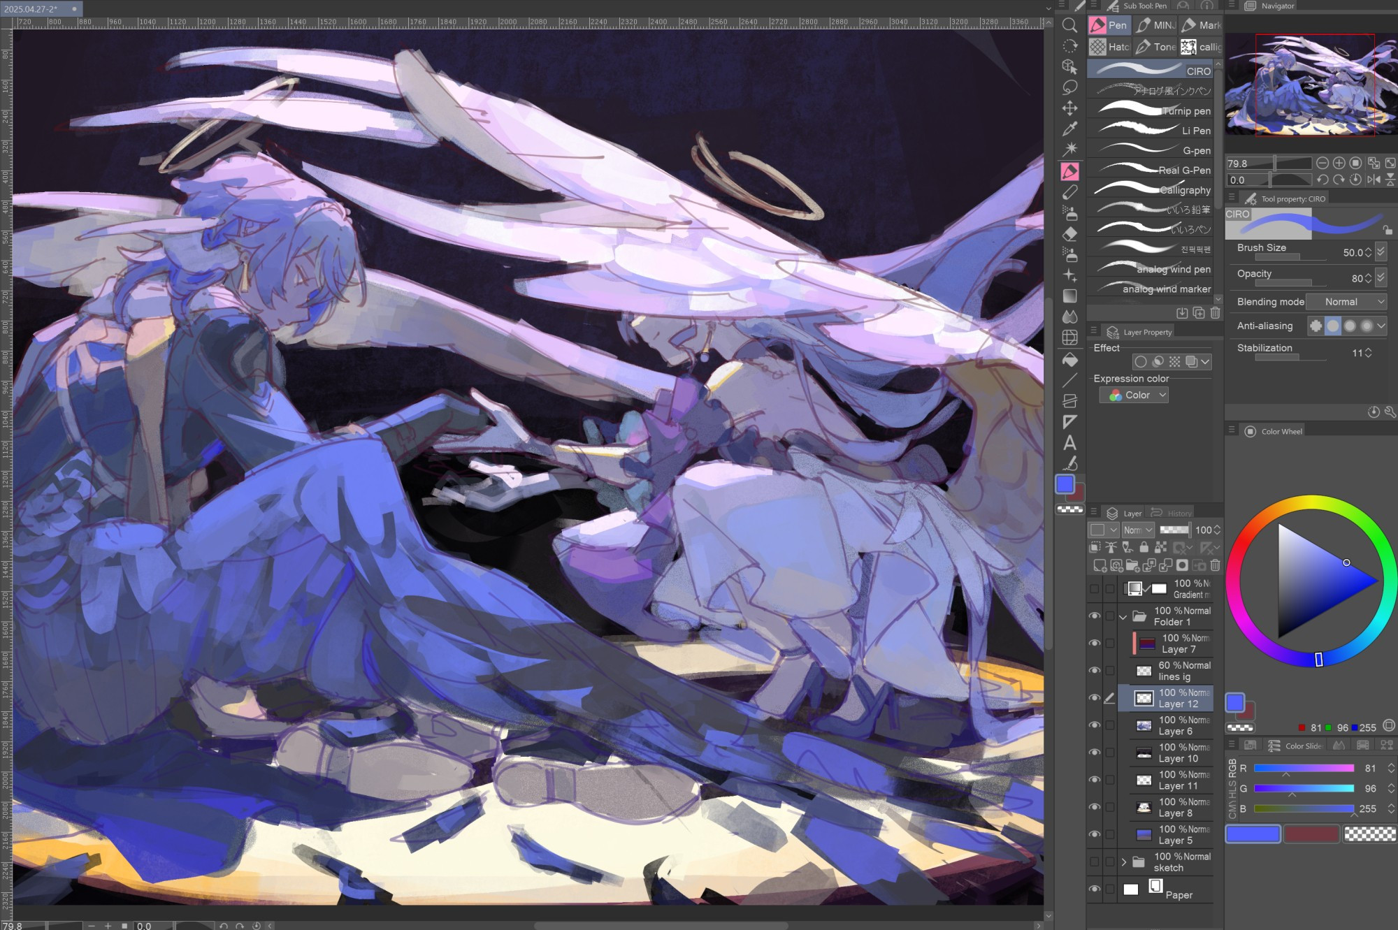Screen dimensions: 1398x930
Task: Delete the selected sub tool
Action: tap(1215, 313)
